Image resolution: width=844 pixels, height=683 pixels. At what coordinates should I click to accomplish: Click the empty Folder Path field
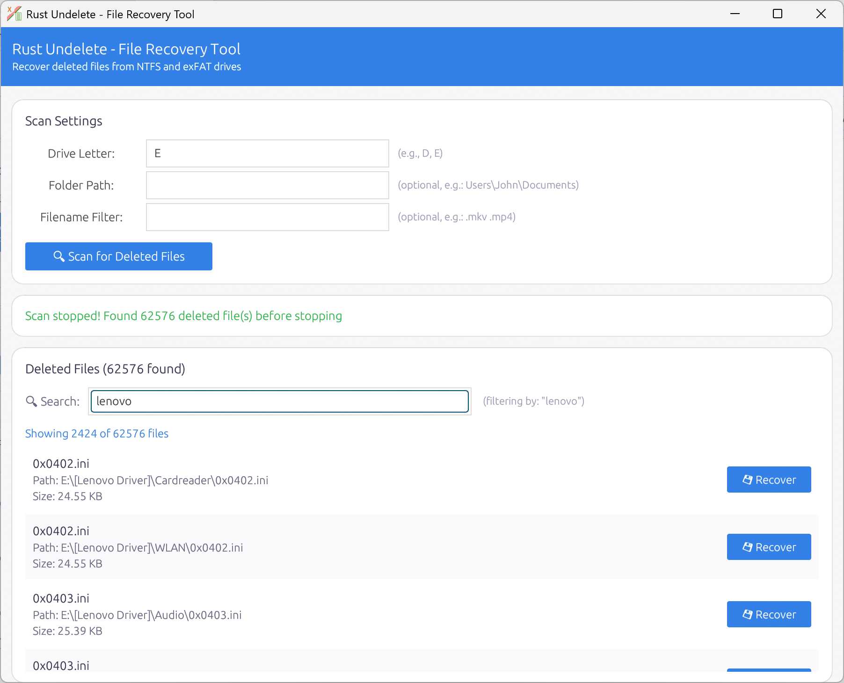(267, 185)
